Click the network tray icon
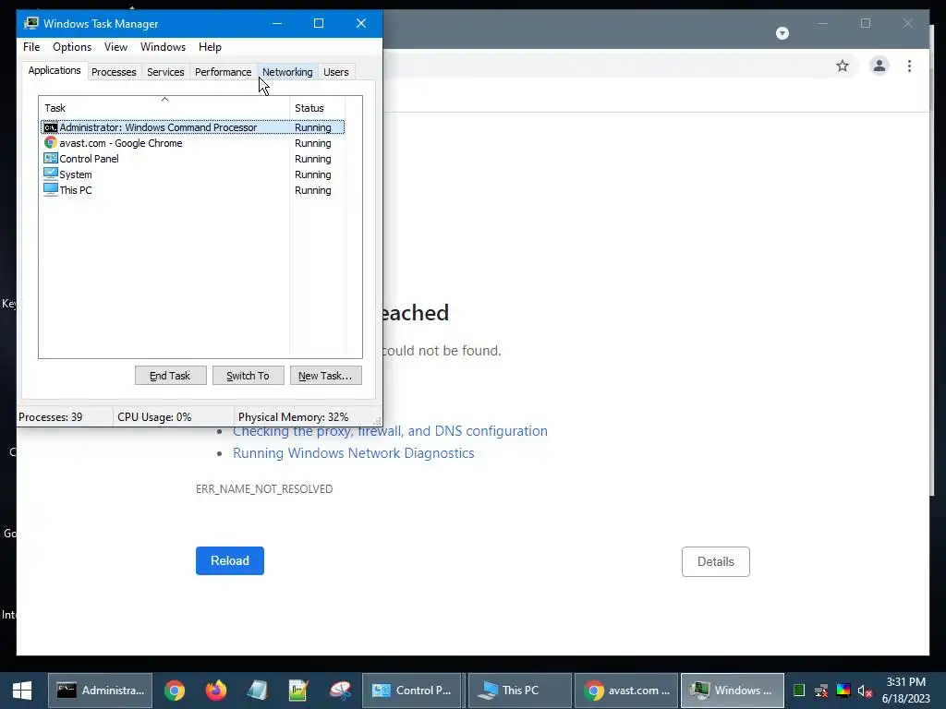 click(821, 691)
